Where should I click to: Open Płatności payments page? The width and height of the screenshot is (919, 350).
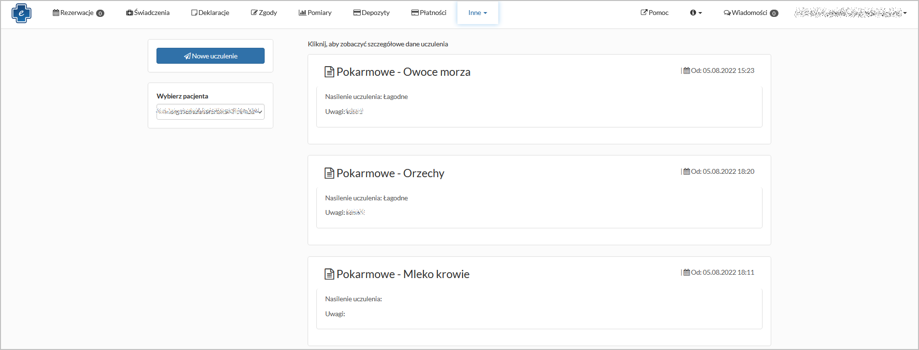pyautogui.click(x=428, y=13)
